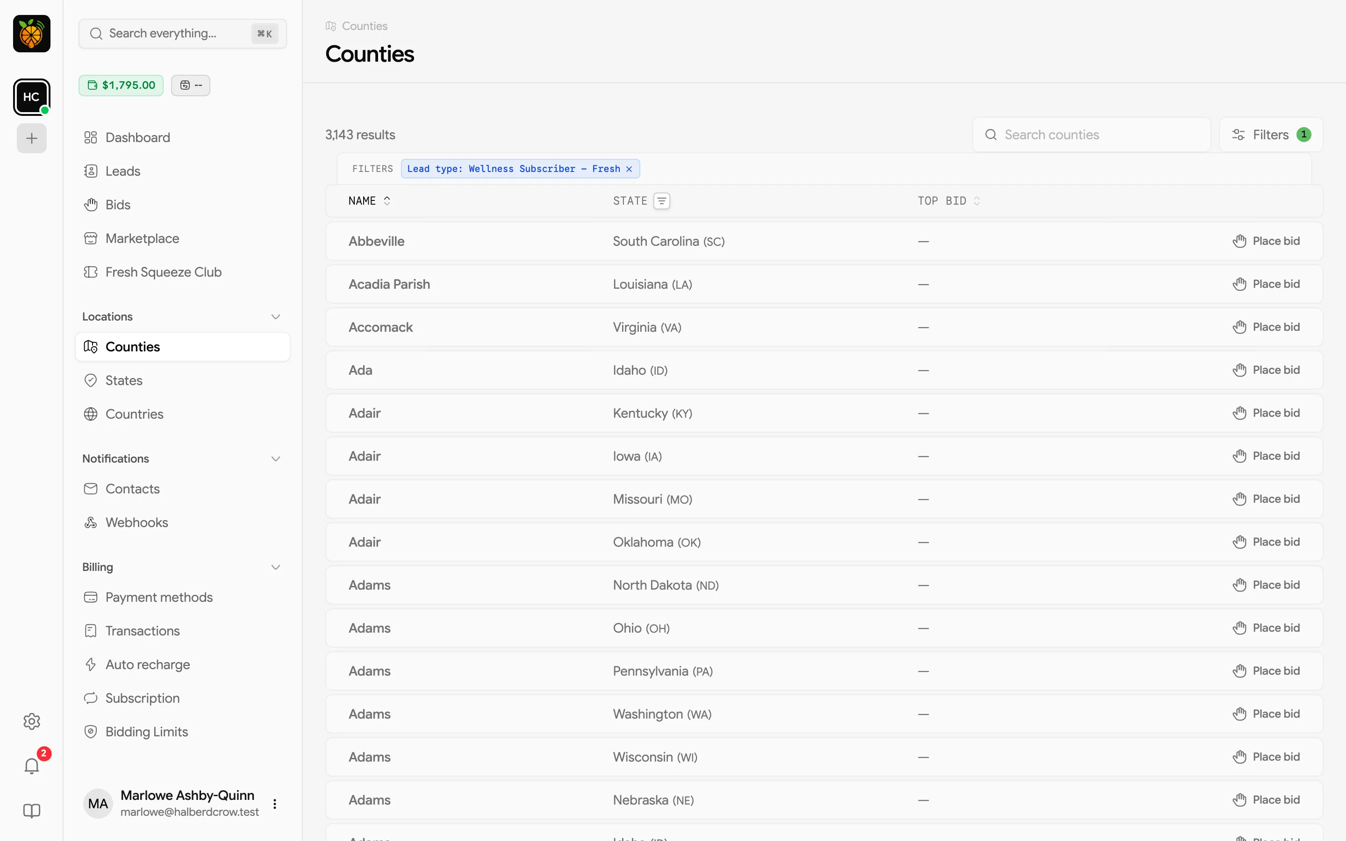1346x841 pixels.
Task: Place bid on Ada, Idaho
Action: tap(1266, 370)
